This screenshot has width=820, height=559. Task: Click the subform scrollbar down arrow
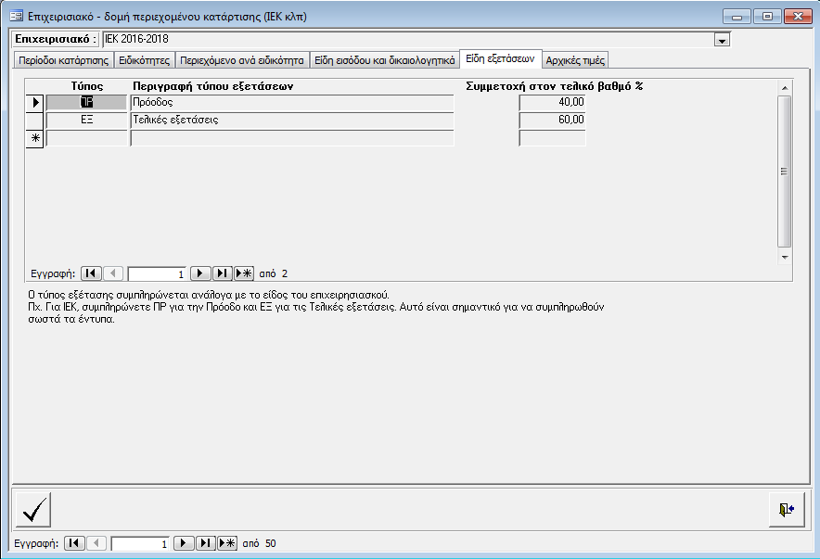coord(784,256)
